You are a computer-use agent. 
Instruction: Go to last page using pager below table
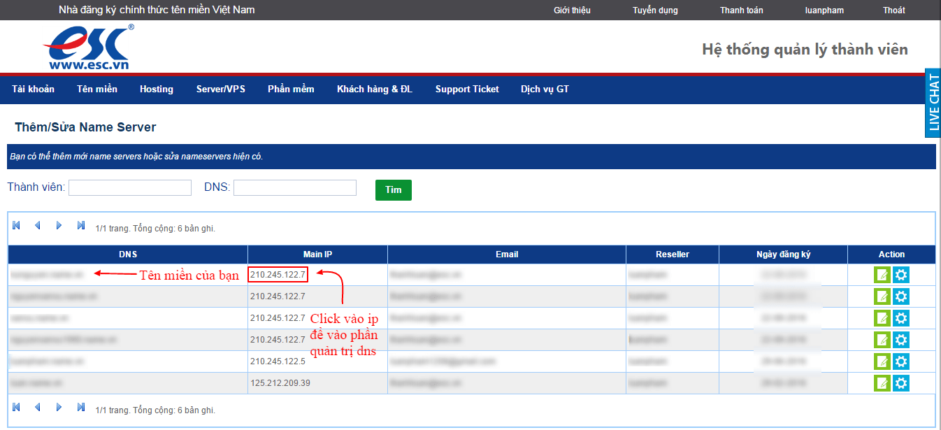(x=81, y=407)
